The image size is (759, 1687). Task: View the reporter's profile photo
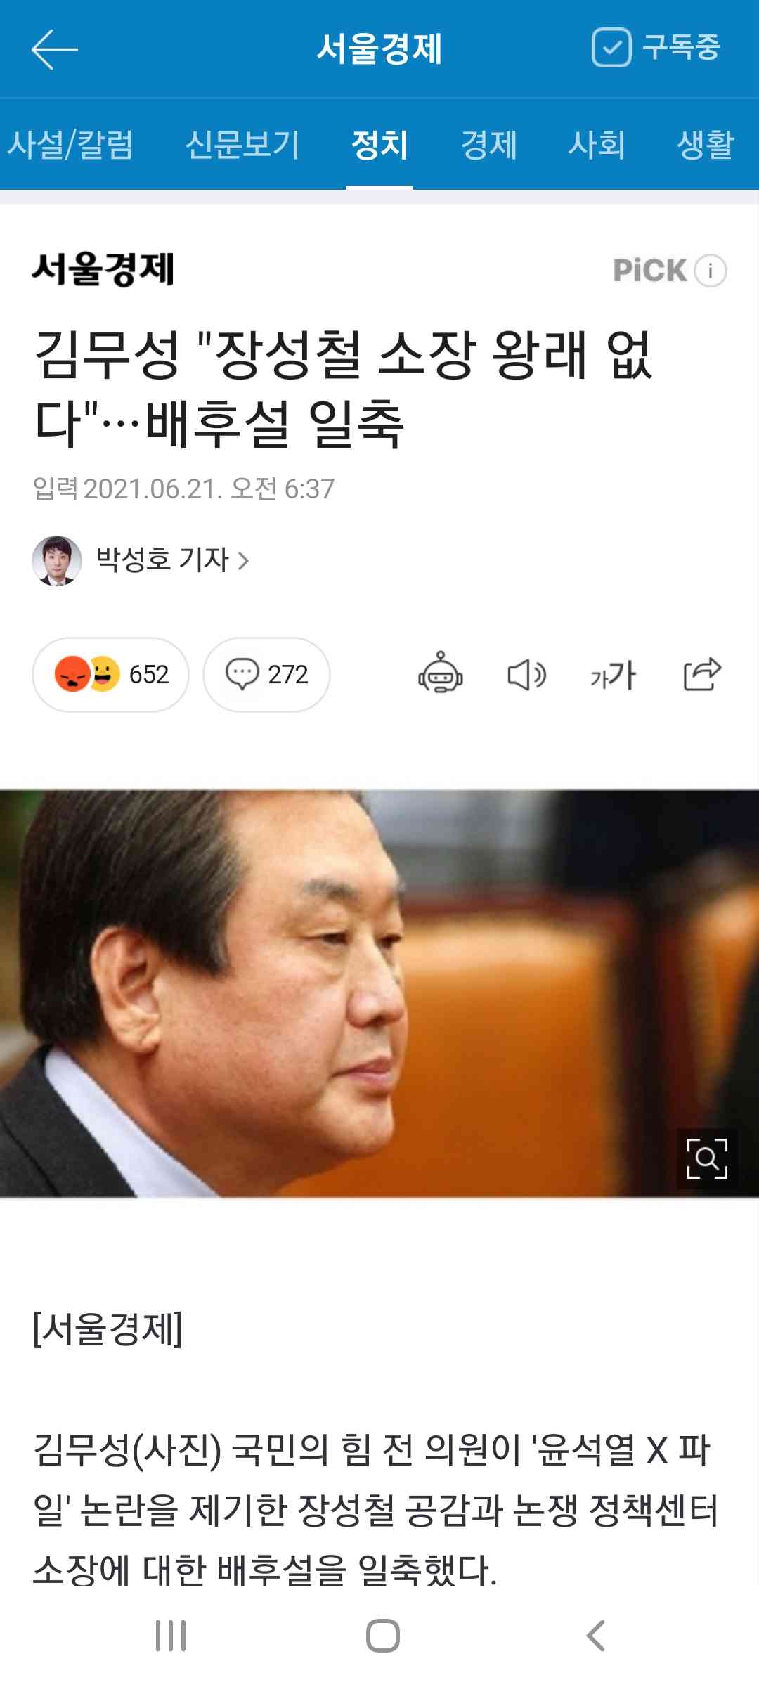[x=57, y=561]
